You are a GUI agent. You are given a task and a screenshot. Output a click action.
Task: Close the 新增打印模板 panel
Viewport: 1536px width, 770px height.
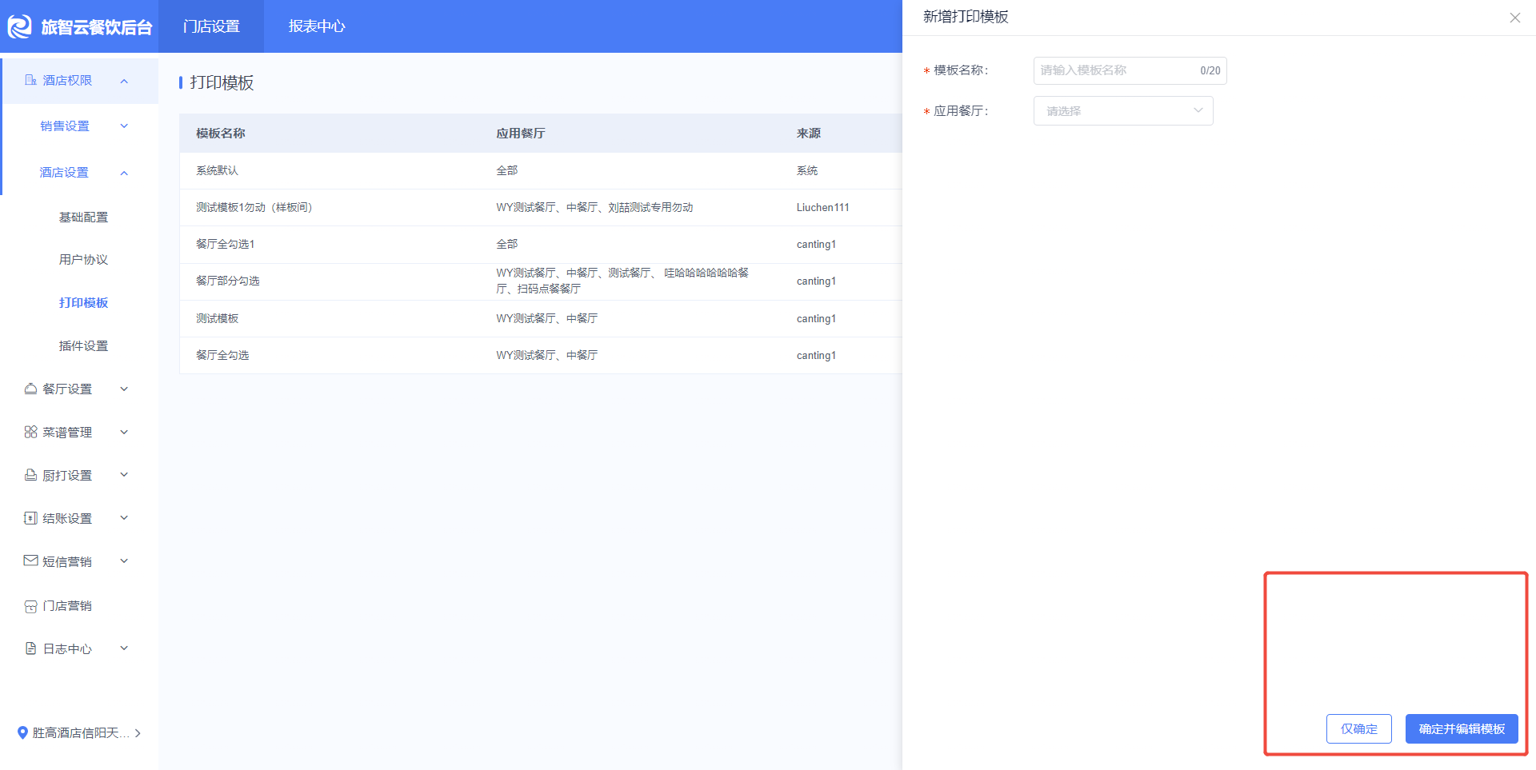[x=1514, y=18]
